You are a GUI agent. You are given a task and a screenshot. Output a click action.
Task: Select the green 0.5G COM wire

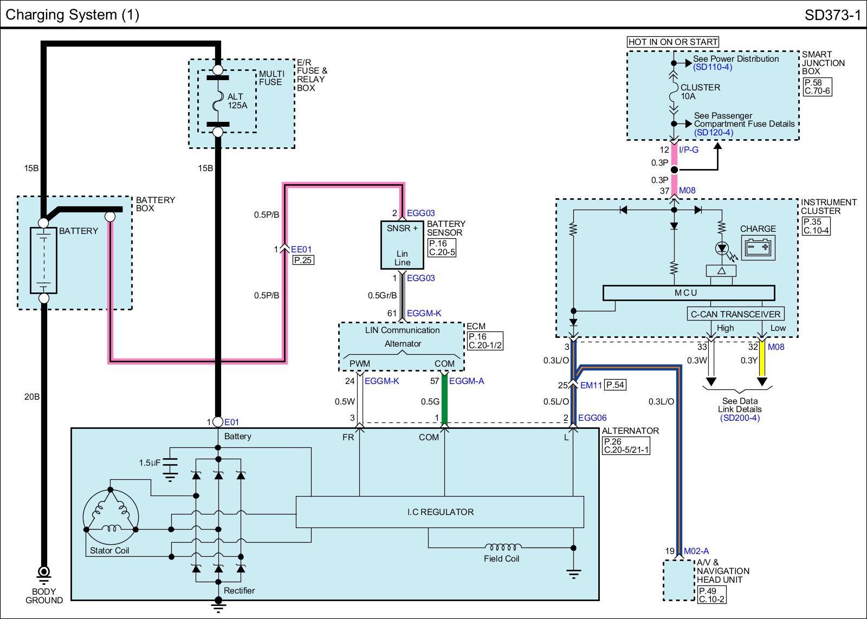pos(444,401)
